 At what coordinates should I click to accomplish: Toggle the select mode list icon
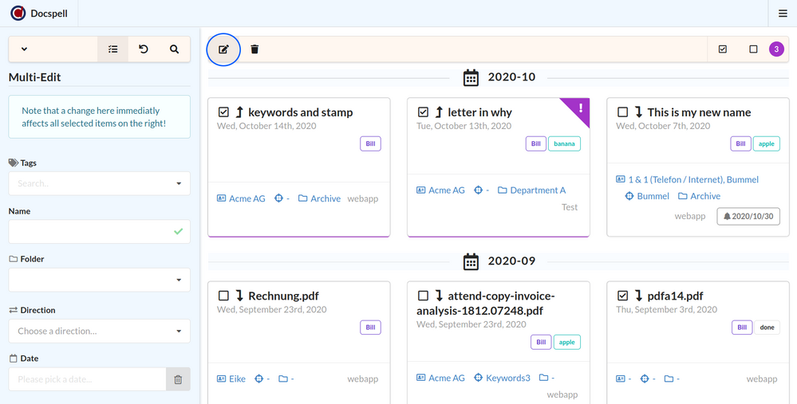point(112,49)
